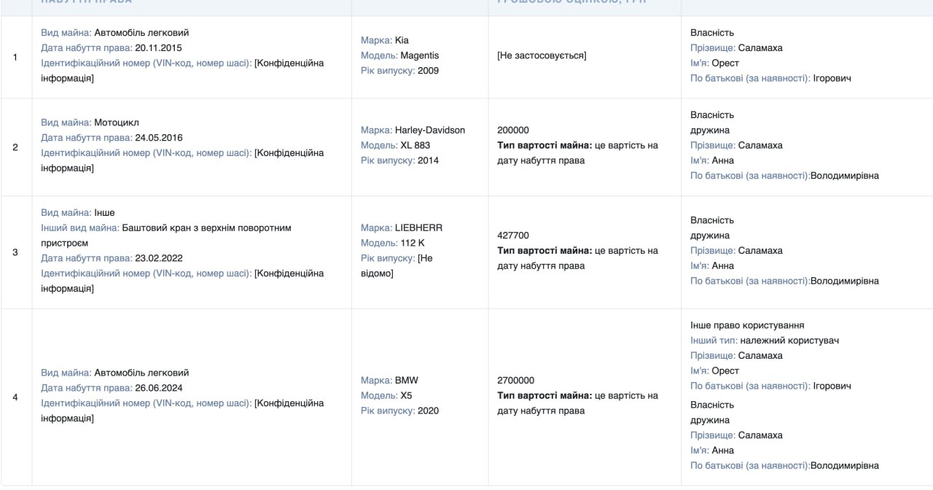Screen dimensions: 933x490
Task: Click 'Автомобіль легковий' in the Kia row
Action: pos(141,33)
